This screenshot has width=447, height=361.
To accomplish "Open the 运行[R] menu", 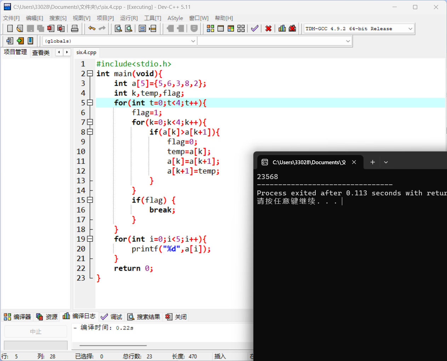I will pos(129,18).
